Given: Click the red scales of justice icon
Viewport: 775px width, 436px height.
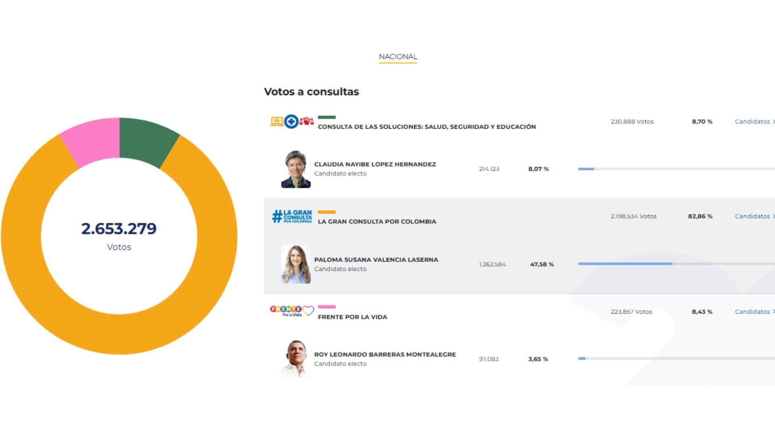Looking at the screenshot, I should point(307,121).
